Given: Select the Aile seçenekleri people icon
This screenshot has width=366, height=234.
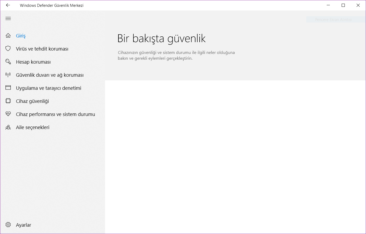Looking at the screenshot, I should click(x=8, y=127).
